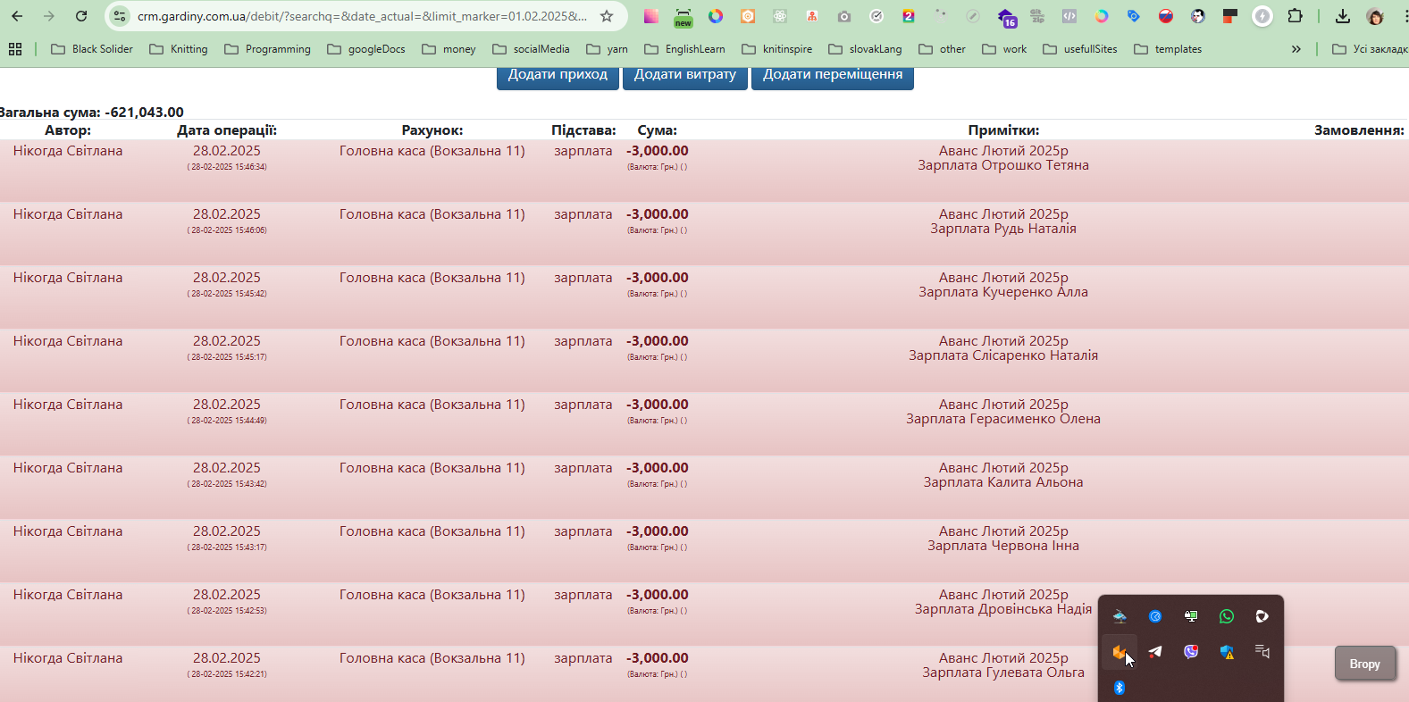Open the camera screenshot extension
1409x702 pixels.
pyautogui.click(x=844, y=16)
